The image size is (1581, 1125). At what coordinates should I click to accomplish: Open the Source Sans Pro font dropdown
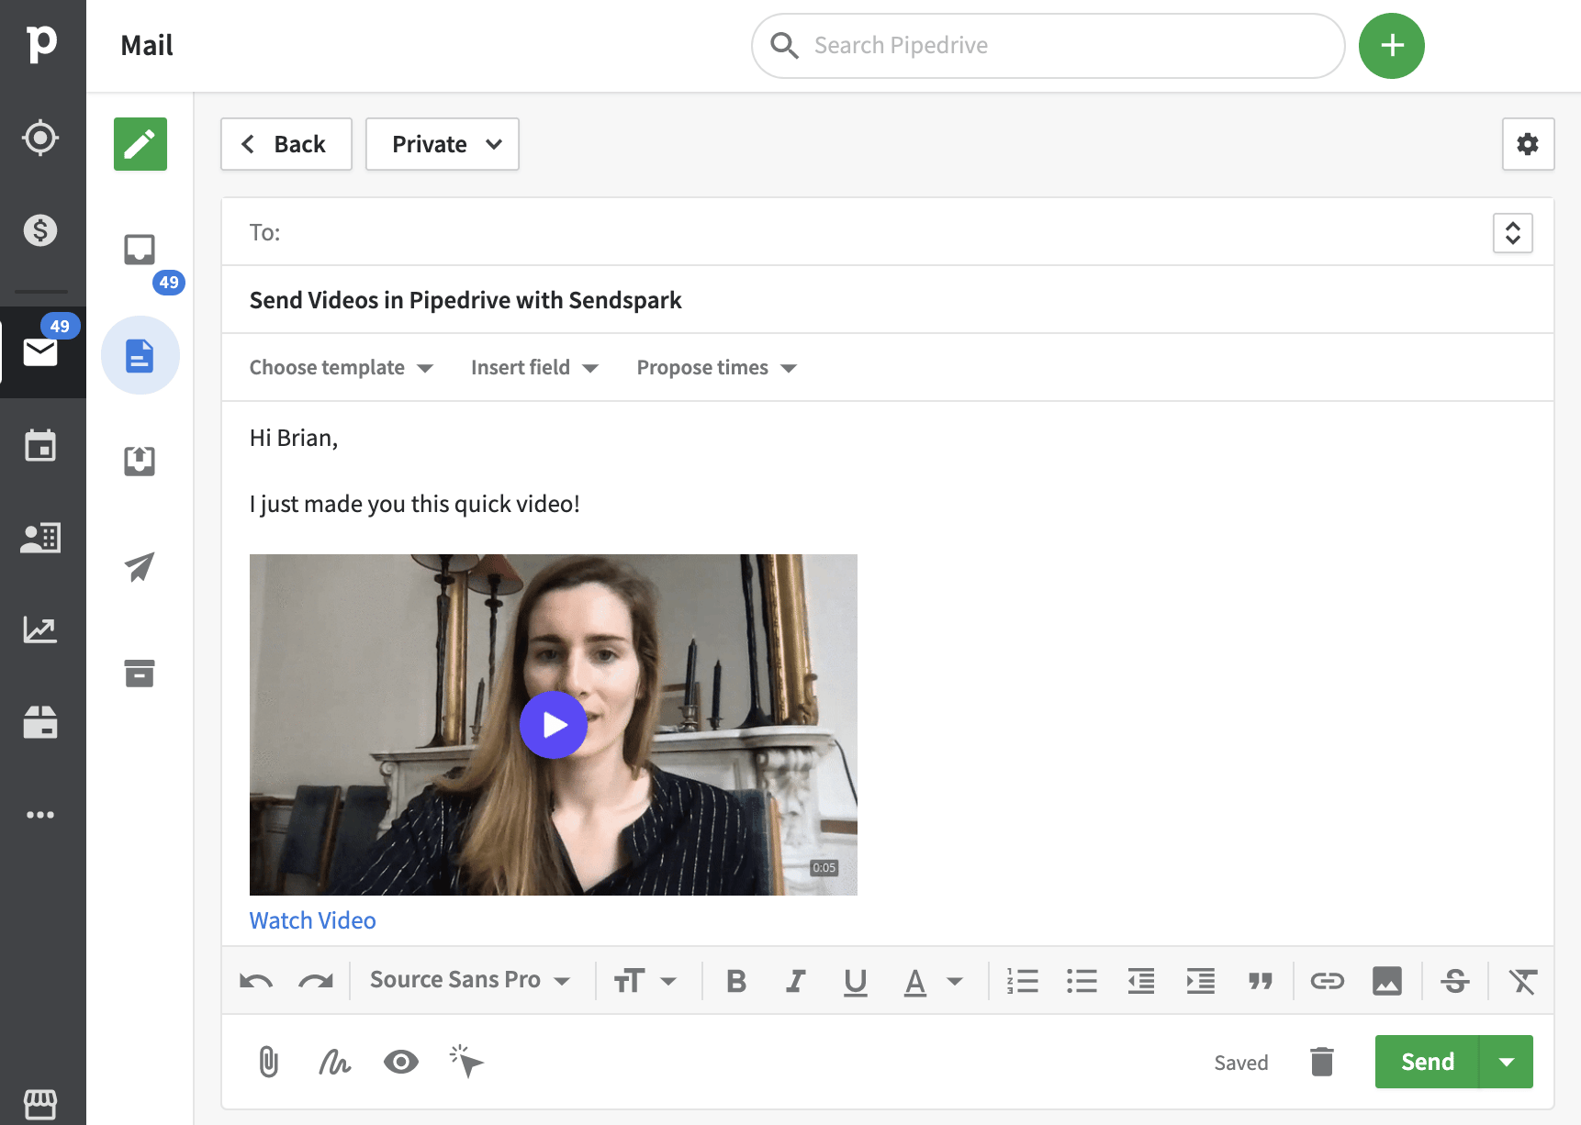pos(470,980)
